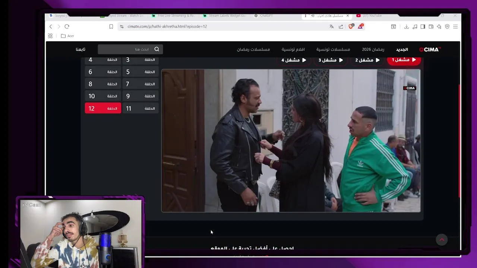Open مسلسلات تونسية menu item
Image resolution: width=477 pixels, height=268 pixels.
pos(333,50)
